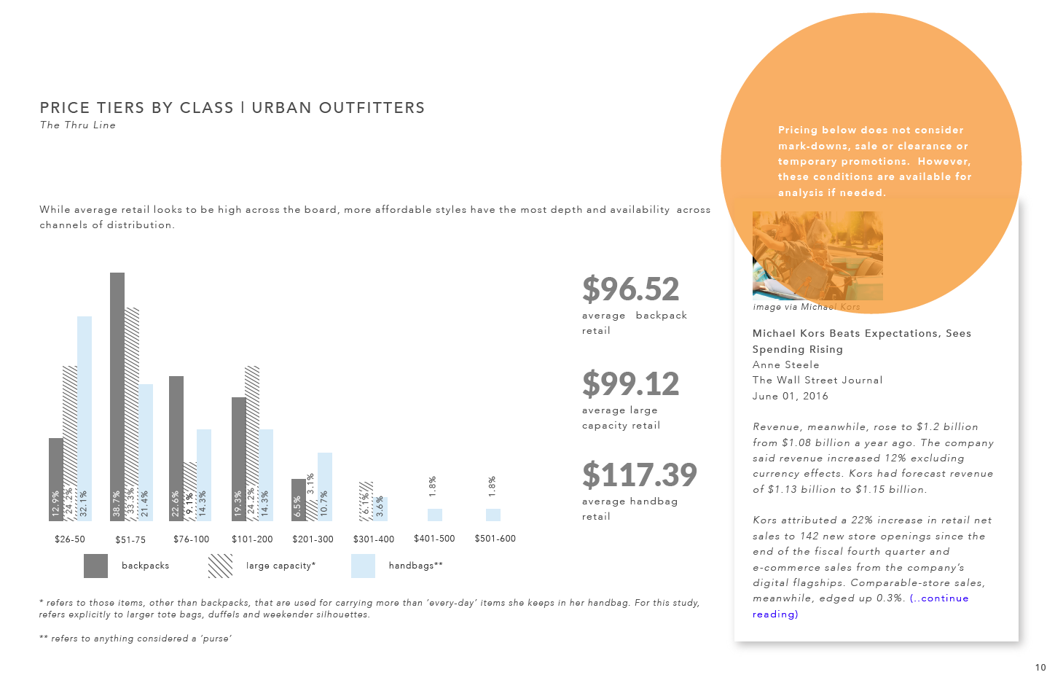Click the page number 10
The height and width of the screenshot is (683, 1055).
[1040, 667]
